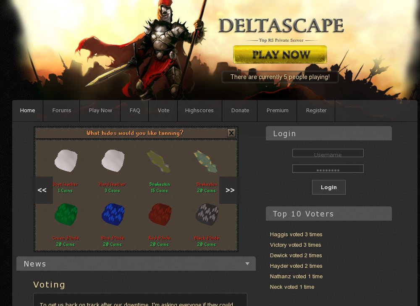Advance slideshow with >> arrow
This screenshot has width=420, height=306.
[x=229, y=190]
